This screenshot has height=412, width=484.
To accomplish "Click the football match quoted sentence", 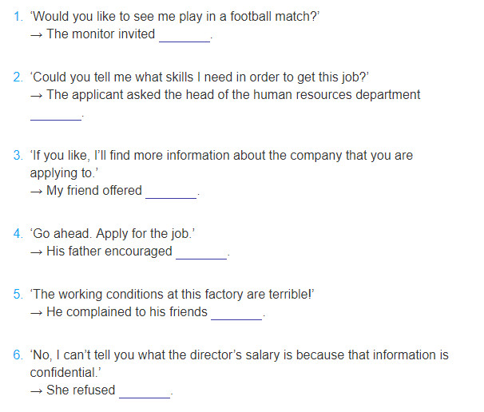I will click(x=175, y=17).
